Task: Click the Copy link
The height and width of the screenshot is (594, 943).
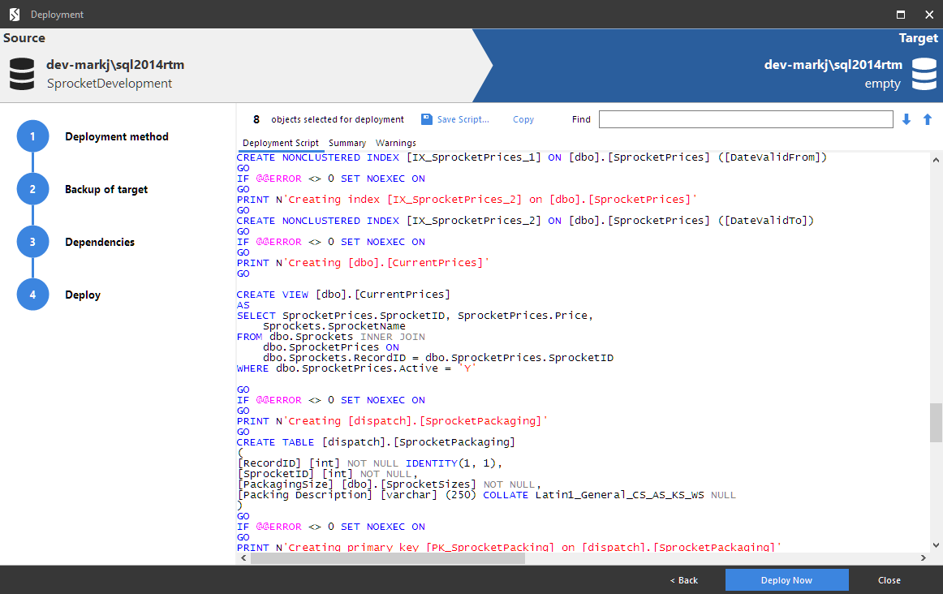Action: pos(523,119)
